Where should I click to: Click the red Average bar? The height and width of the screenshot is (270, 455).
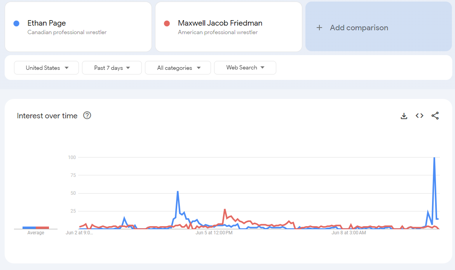pyautogui.click(x=42, y=228)
